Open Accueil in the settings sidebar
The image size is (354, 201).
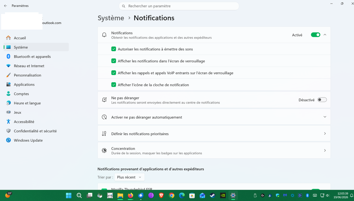point(36,38)
